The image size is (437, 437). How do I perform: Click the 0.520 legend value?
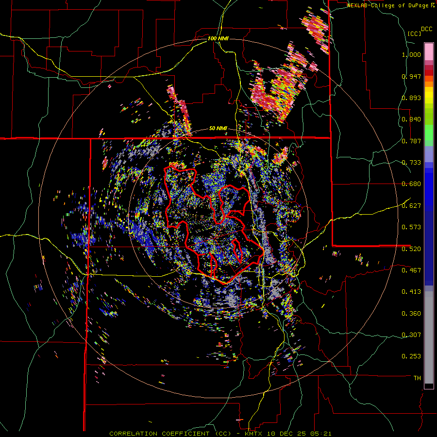coord(411,249)
